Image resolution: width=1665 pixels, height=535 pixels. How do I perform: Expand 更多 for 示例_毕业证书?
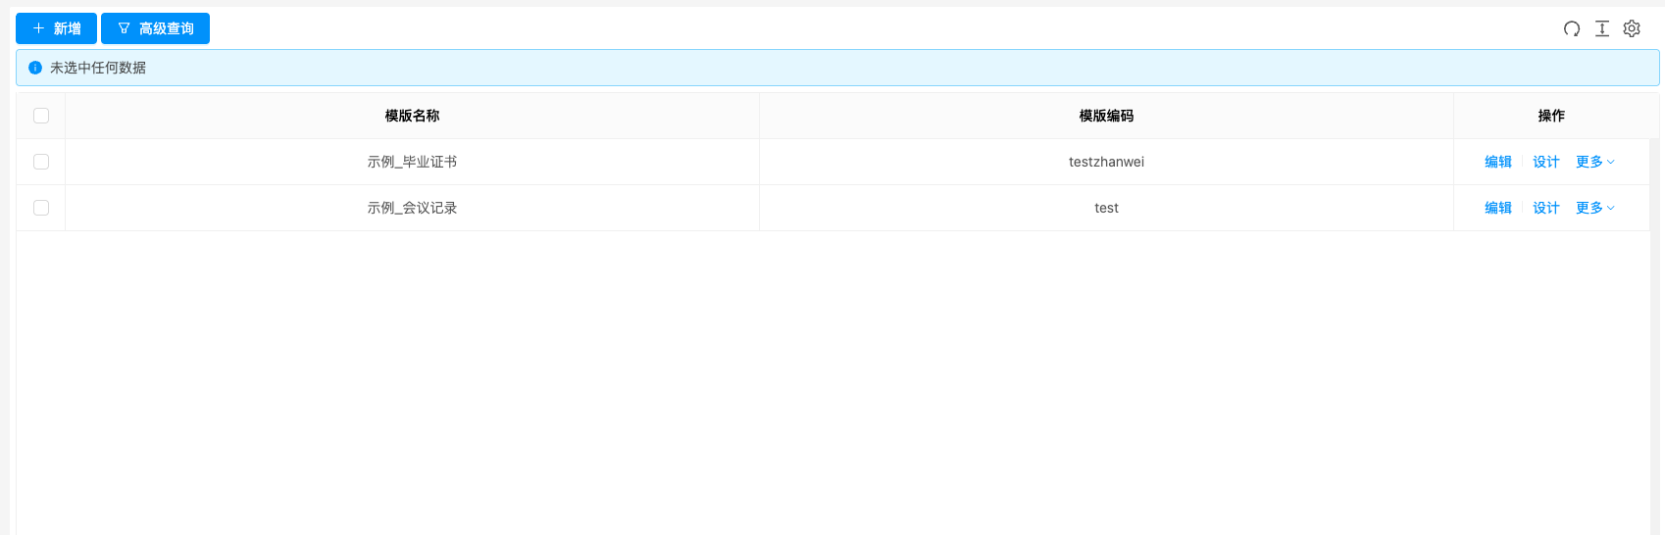click(1595, 162)
